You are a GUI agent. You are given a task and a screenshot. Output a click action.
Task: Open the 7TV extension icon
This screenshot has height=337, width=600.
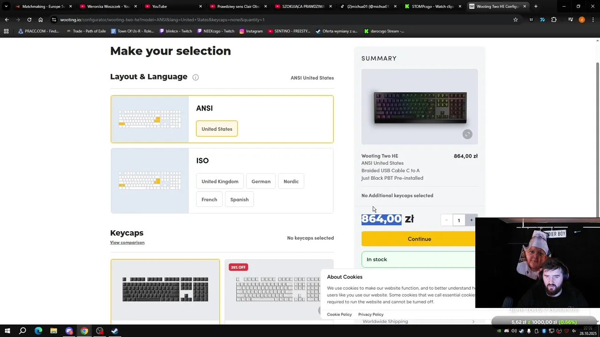[542, 20]
